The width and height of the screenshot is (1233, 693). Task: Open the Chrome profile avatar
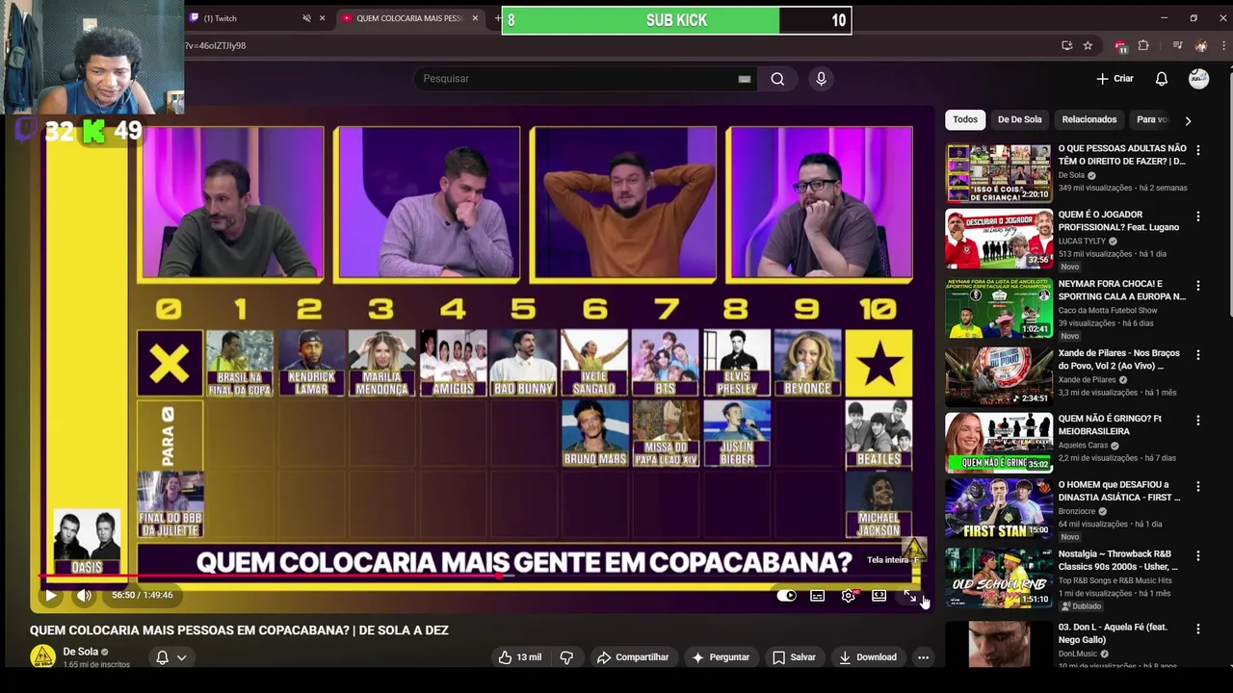pyautogui.click(x=1200, y=45)
